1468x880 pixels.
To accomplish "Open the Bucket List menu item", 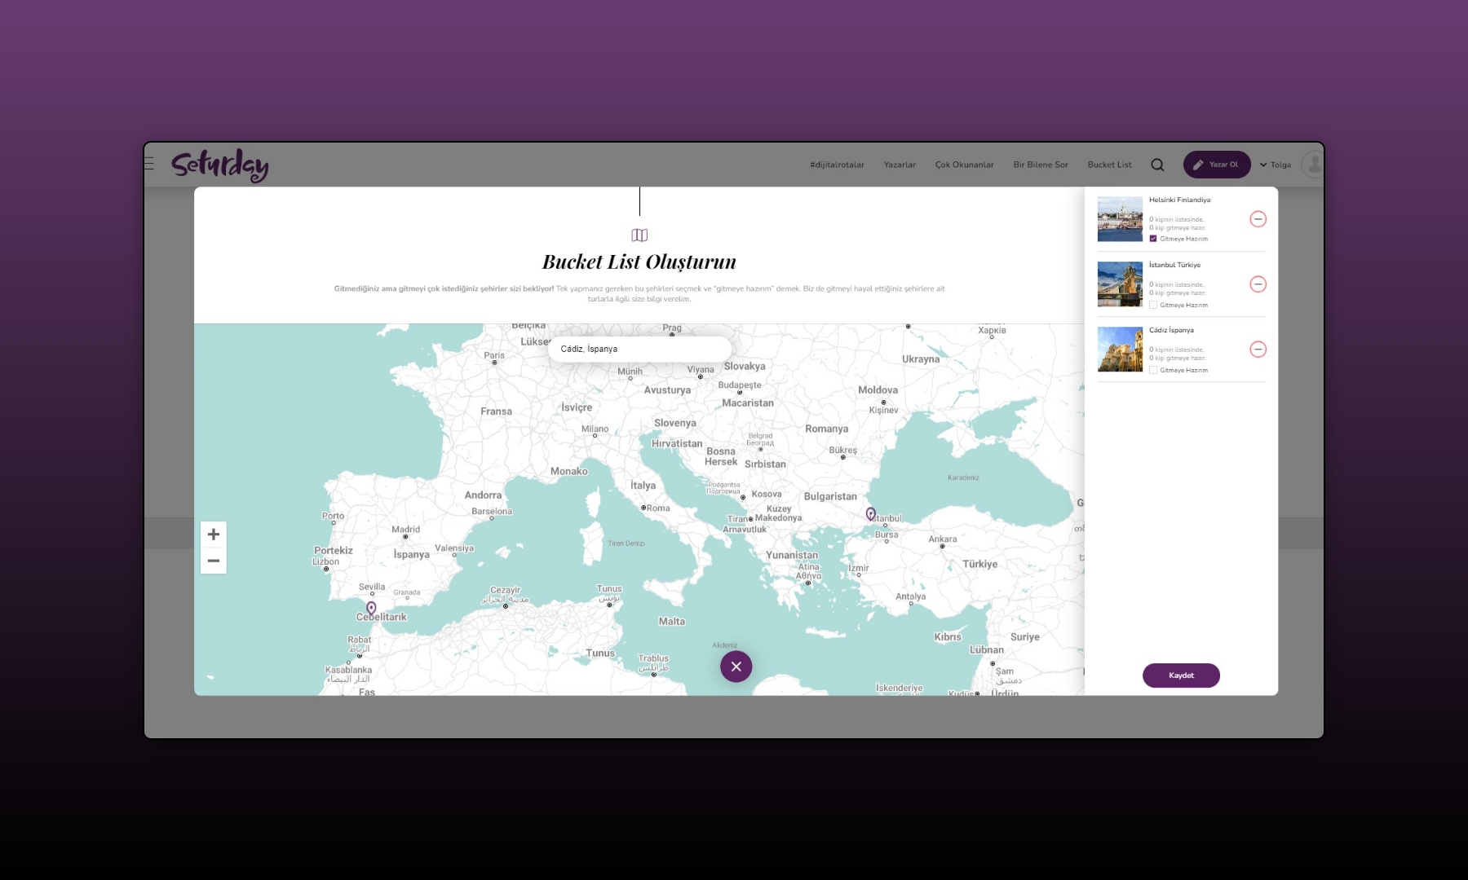I will click(1109, 165).
